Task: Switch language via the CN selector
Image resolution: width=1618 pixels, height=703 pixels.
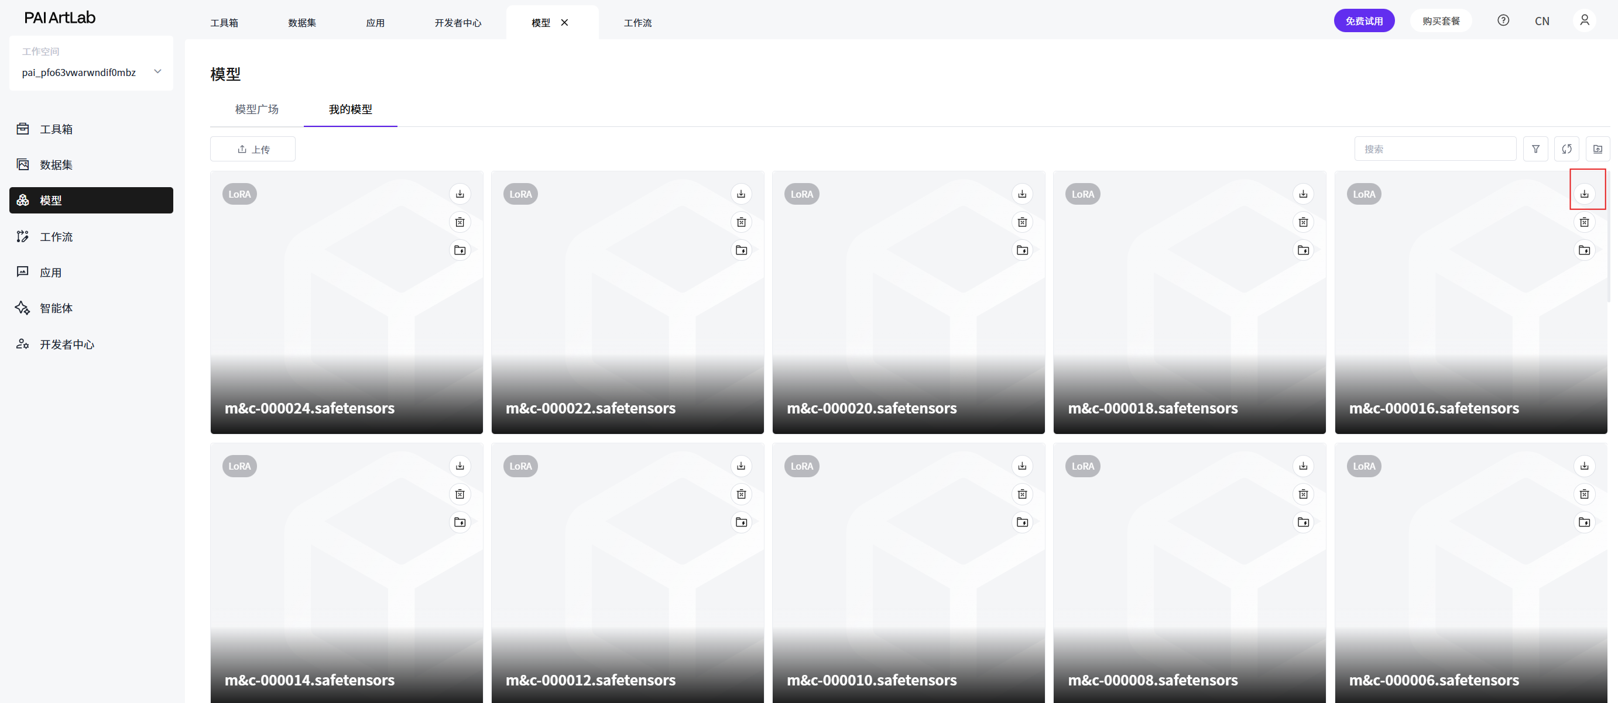Action: pyautogui.click(x=1541, y=21)
